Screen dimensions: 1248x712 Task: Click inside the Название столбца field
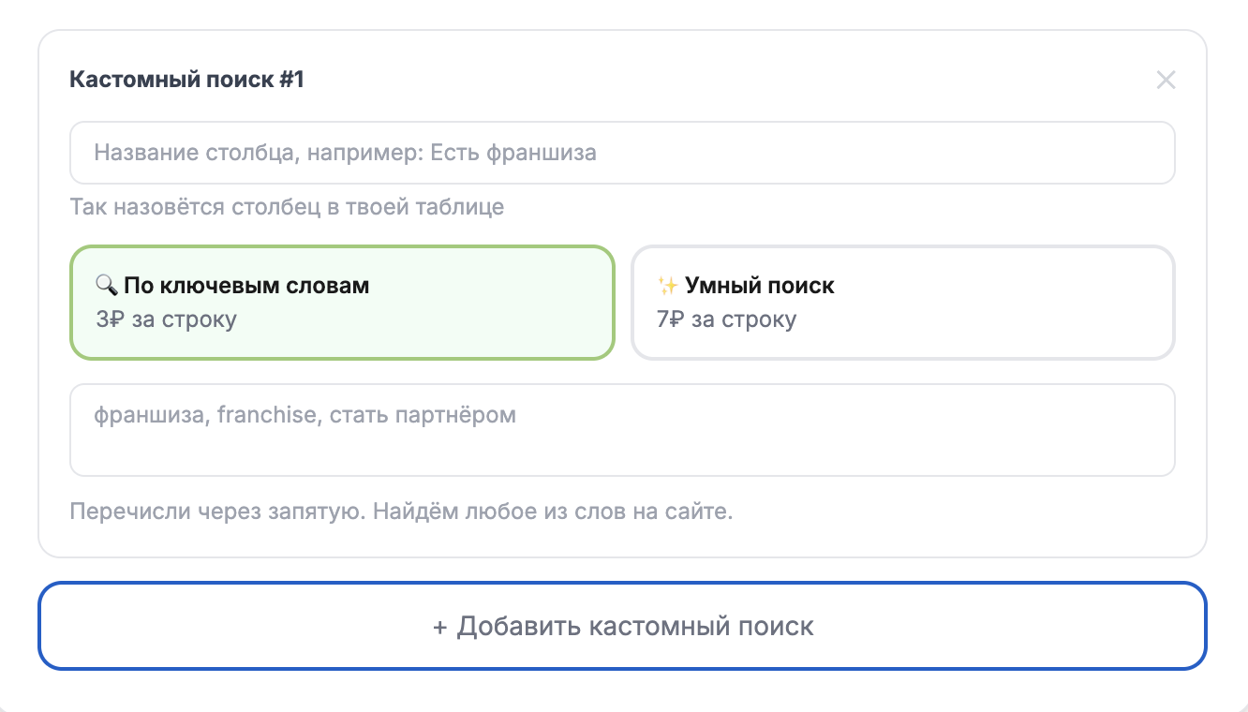[623, 152]
